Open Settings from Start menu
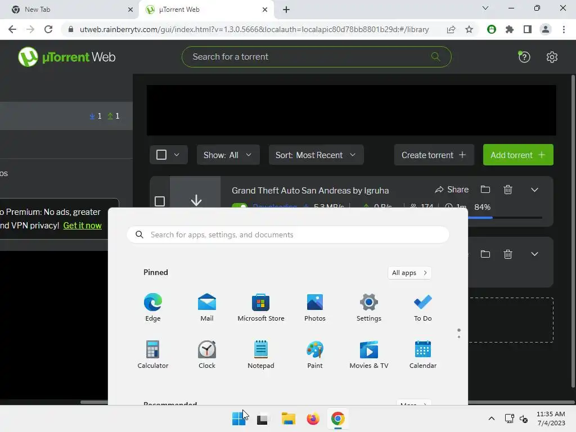 (x=369, y=308)
